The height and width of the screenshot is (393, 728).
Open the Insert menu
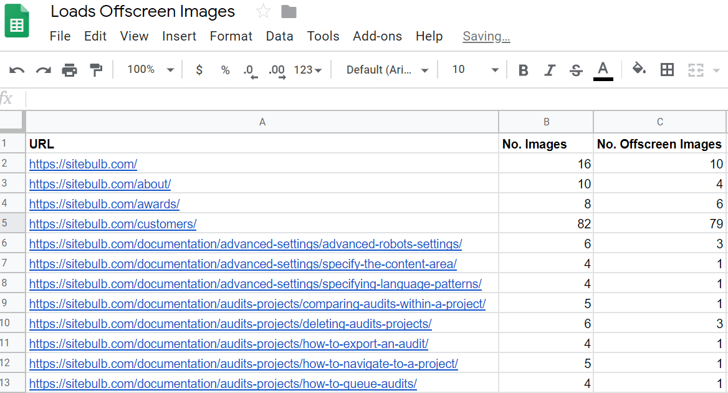coord(180,36)
